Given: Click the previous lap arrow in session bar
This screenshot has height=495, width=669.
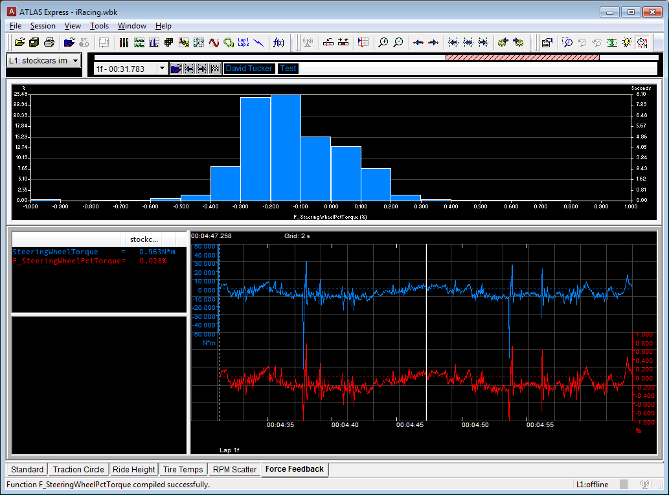Looking at the screenshot, I should pyautogui.click(x=189, y=69).
